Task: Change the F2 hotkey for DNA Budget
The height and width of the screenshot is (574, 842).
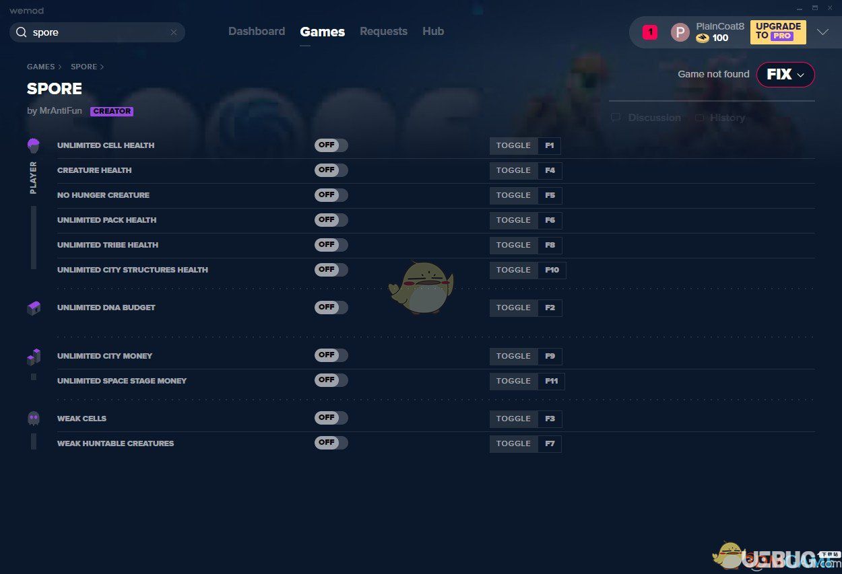Action: [x=550, y=308]
